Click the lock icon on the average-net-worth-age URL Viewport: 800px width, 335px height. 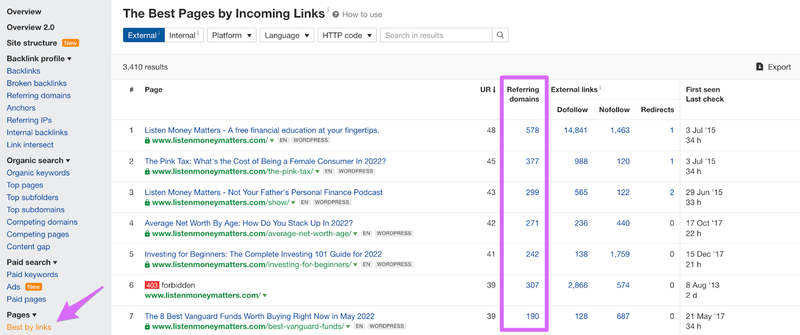tap(147, 233)
